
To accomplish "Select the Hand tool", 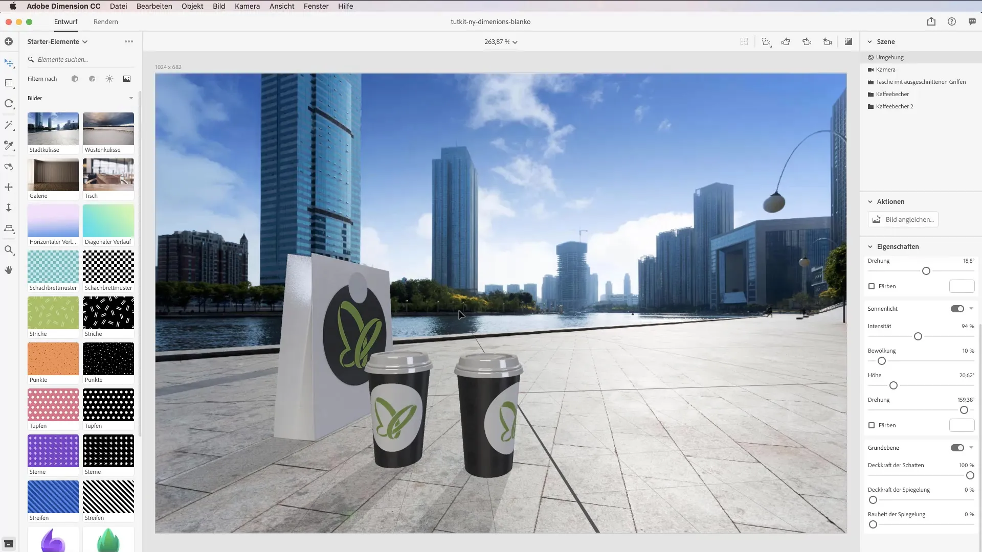I will click(9, 270).
